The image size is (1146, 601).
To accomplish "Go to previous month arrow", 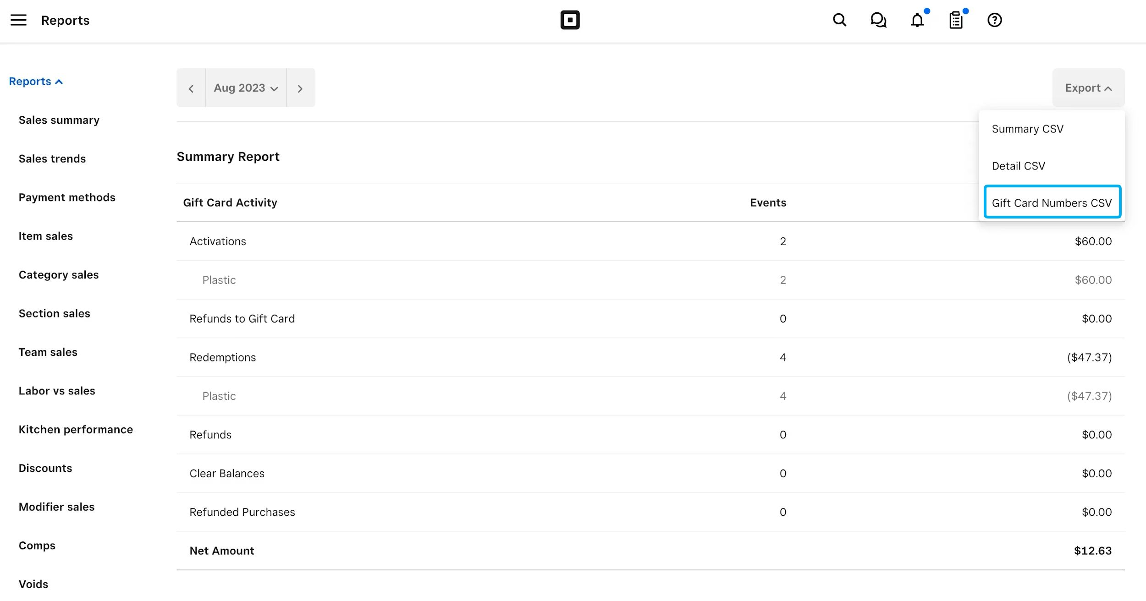I will (191, 88).
